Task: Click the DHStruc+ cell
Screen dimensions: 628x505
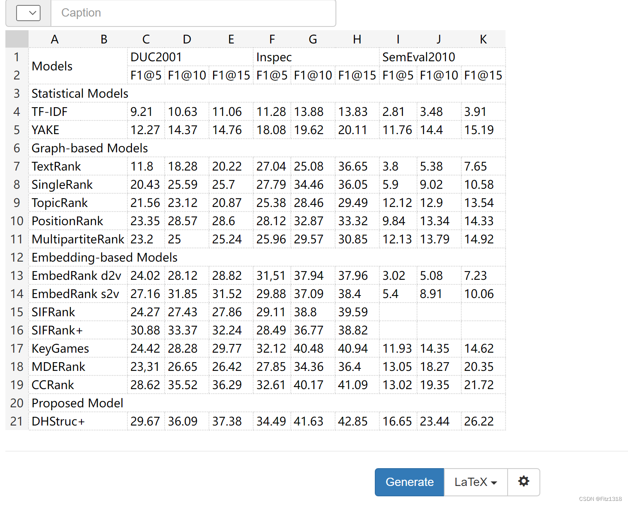Action: [x=78, y=421]
